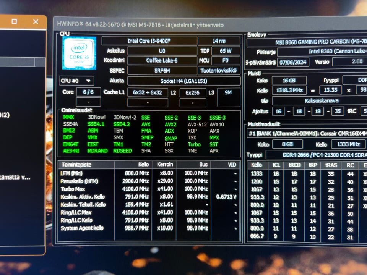Click the 6x256 L2 cache value
This screenshot has width=367, height=275.
193,92
